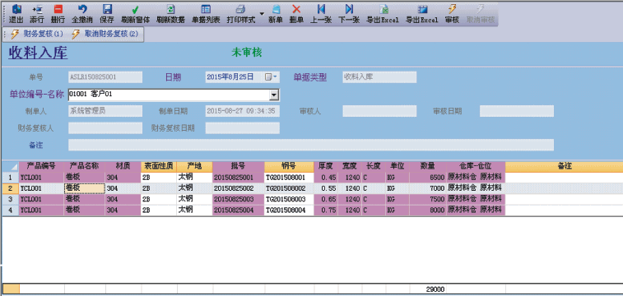This screenshot has width=623, height=296.
Task: Click the empty 财务复核人 field
Action: coord(105,128)
